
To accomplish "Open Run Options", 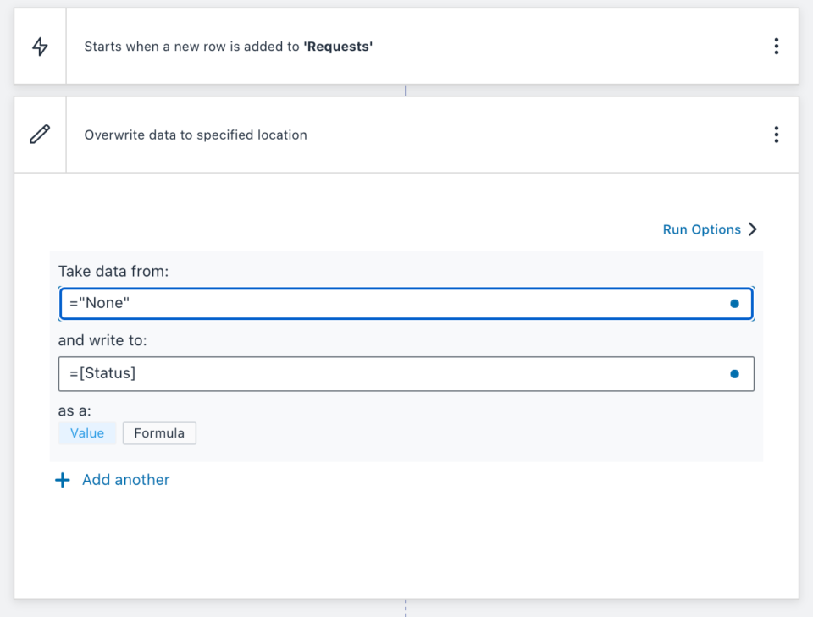I will point(701,229).
